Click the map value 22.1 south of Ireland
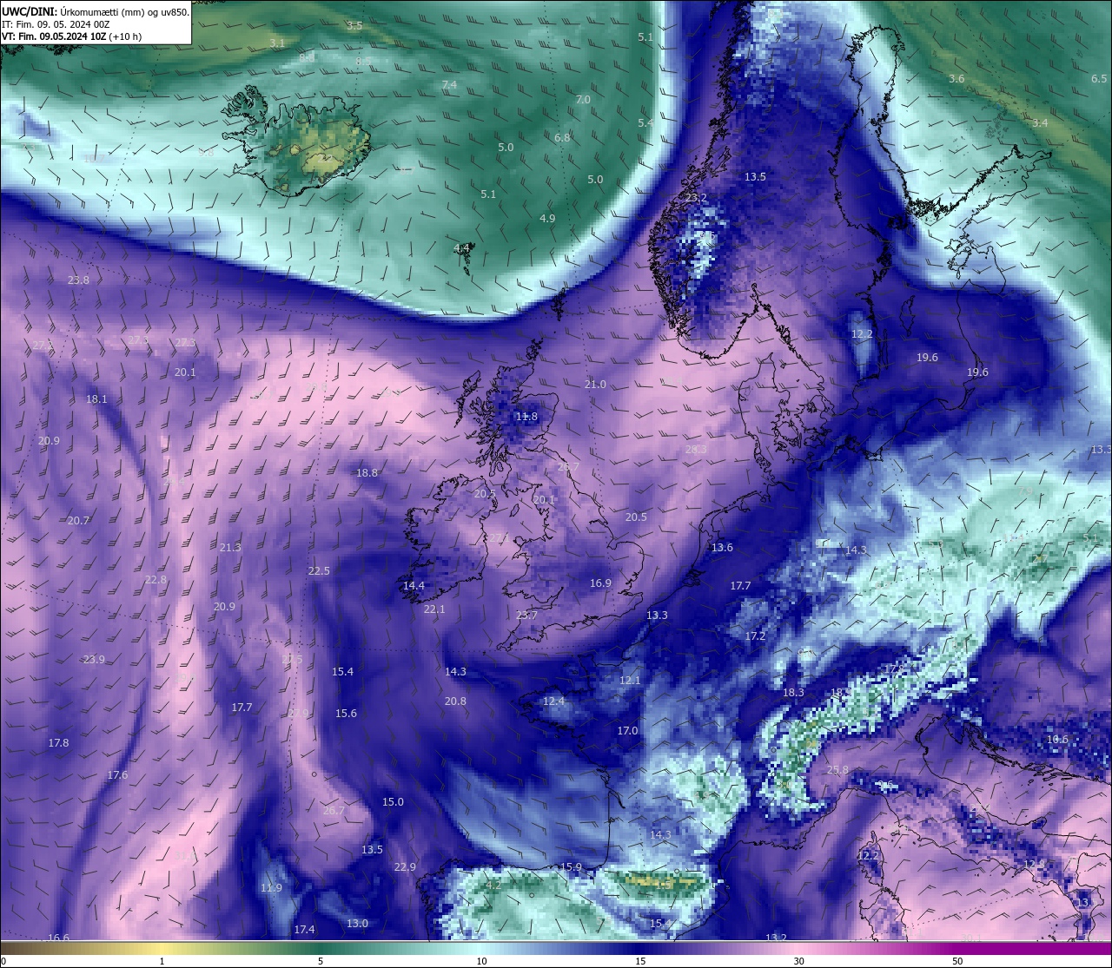This screenshot has height=968, width=1112. click(434, 609)
